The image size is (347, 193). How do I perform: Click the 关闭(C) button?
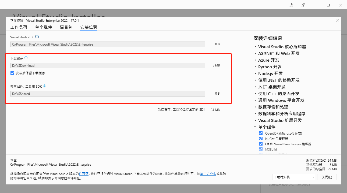click(x=327, y=177)
